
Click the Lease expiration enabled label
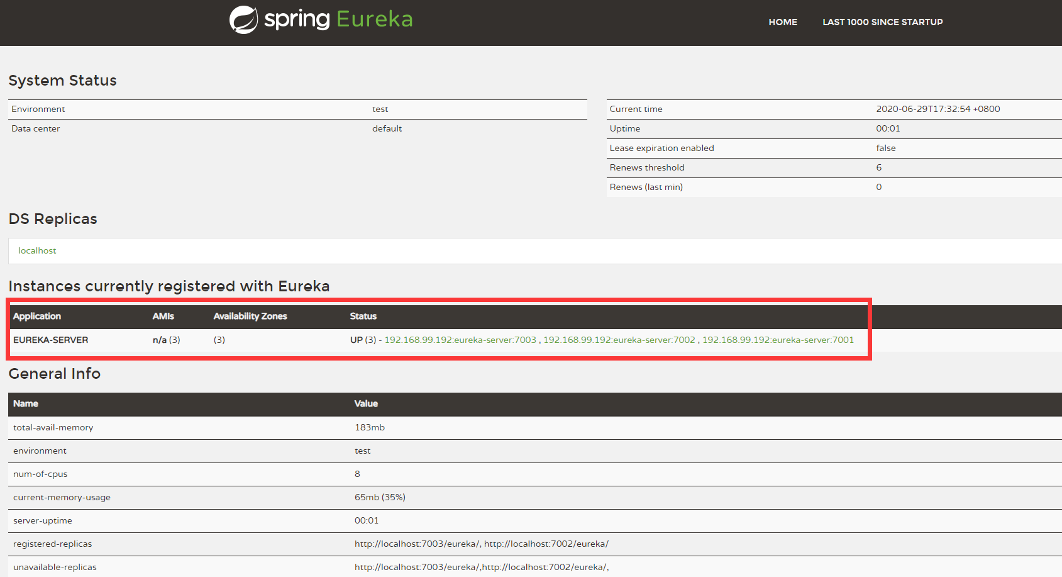coord(662,148)
